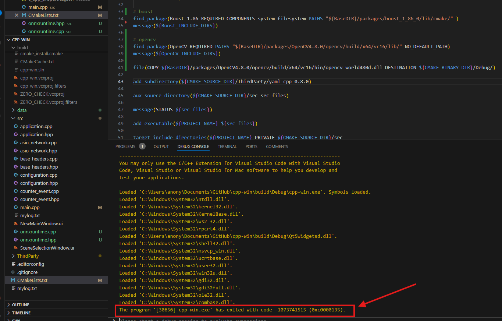Click the message(${Boost_INCLUDE_DIRS}) line
The width and height of the screenshot is (502, 321).
[175, 26]
